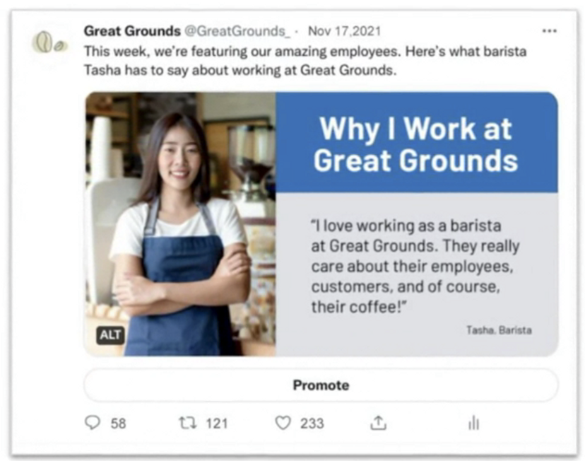
Task: Click the Great Grounds coffee bean avatar
Action: [49, 43]
